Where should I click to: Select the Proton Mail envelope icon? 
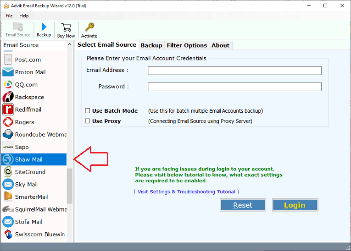[8, 72]
